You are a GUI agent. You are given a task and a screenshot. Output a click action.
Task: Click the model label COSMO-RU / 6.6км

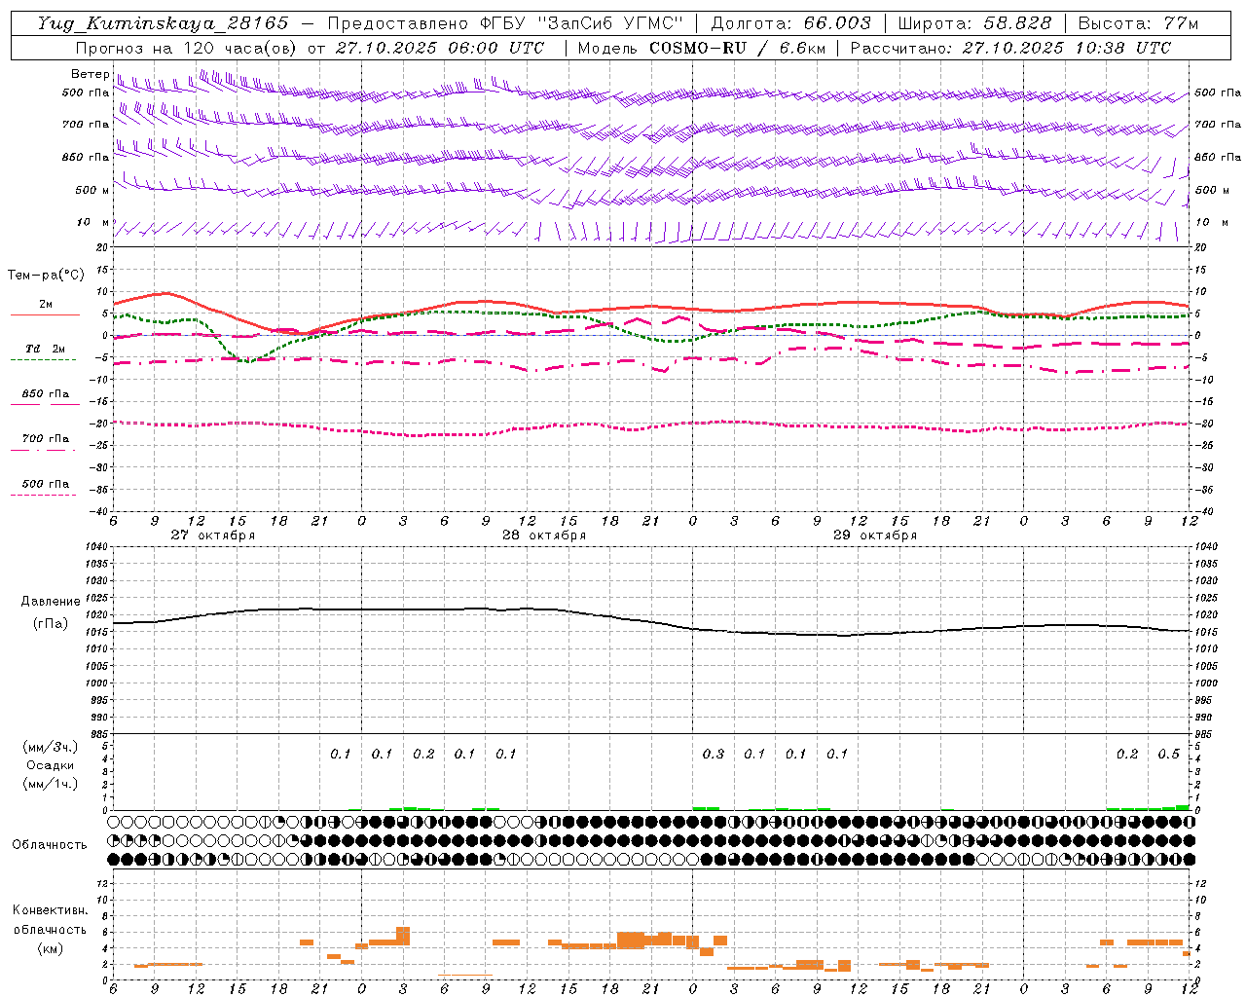pos(737,48)
